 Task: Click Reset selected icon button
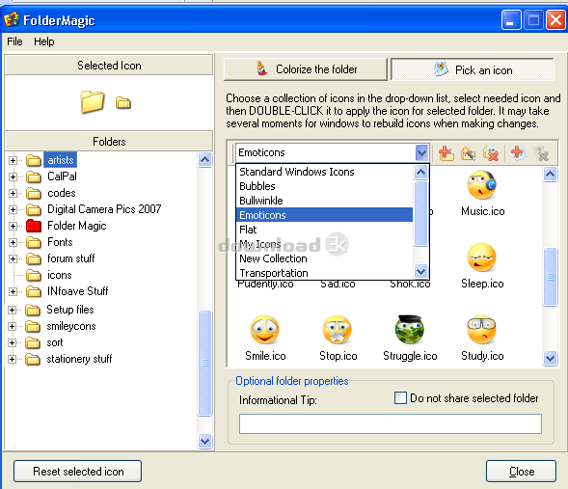click(77, 472)
